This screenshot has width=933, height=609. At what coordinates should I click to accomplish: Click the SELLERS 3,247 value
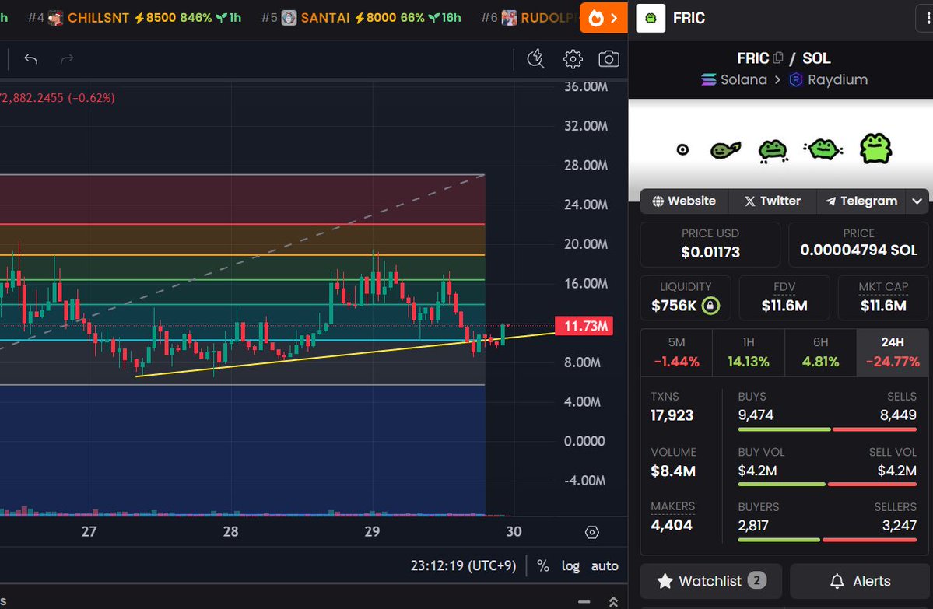[899, 526]
